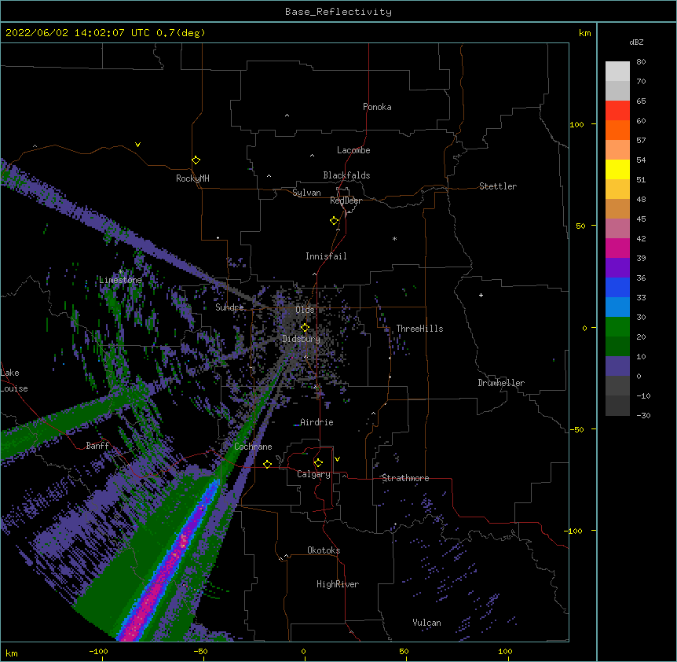Select the Innisfail label
677x662 pixels.
pyautogui.click(x=326, y=256)
